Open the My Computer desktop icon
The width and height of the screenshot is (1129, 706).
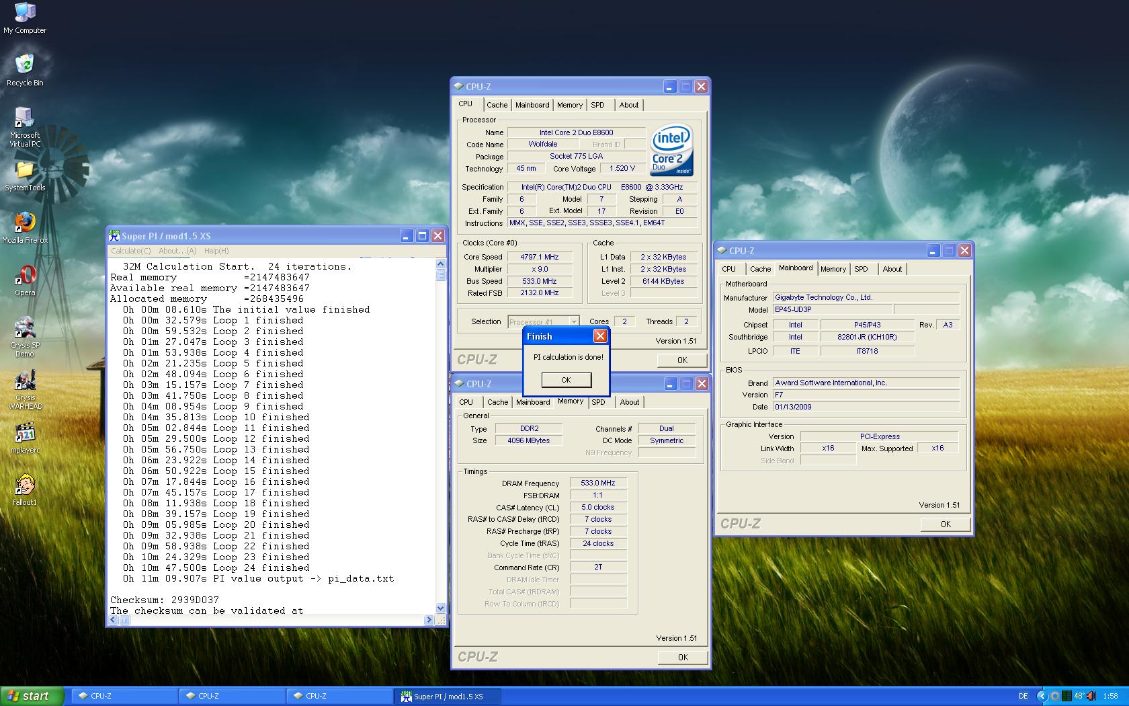tap(25, 13)
